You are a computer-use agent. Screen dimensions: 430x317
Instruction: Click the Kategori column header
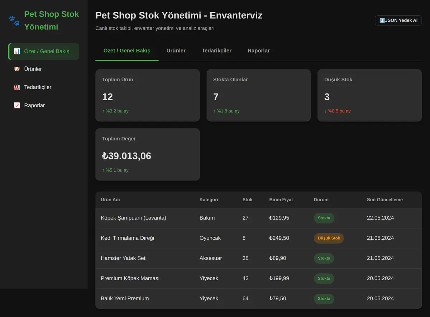[209, 200]
